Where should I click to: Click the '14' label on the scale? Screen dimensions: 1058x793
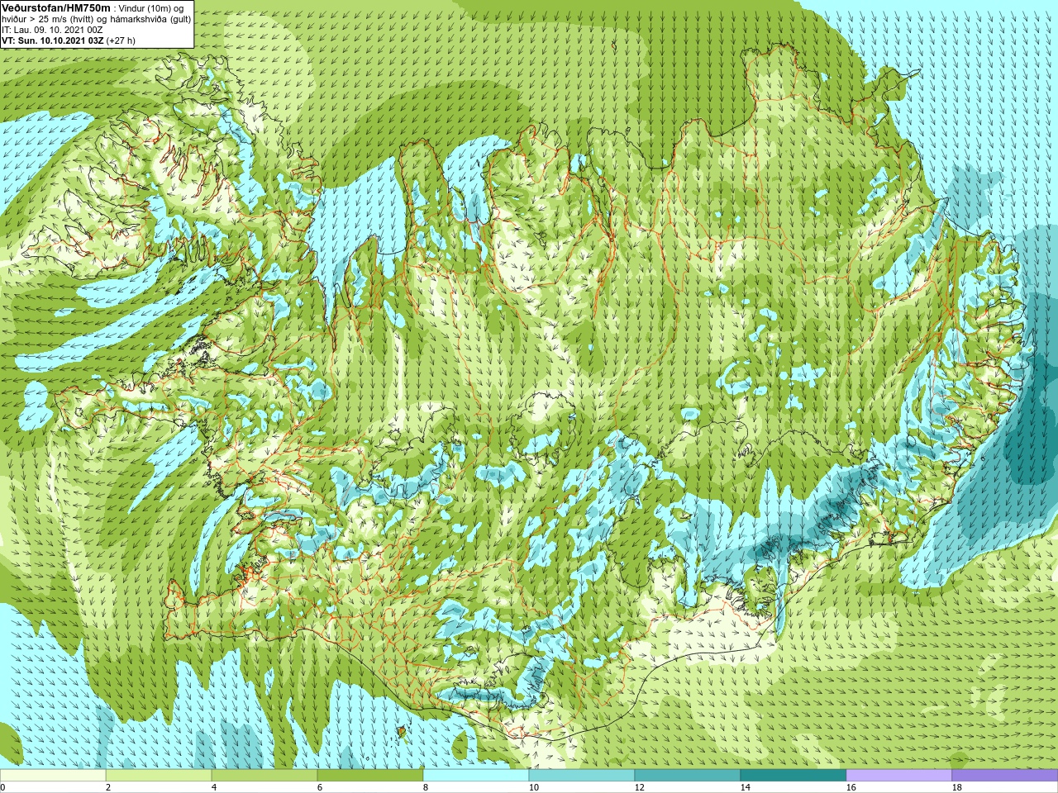click(745, 788)
